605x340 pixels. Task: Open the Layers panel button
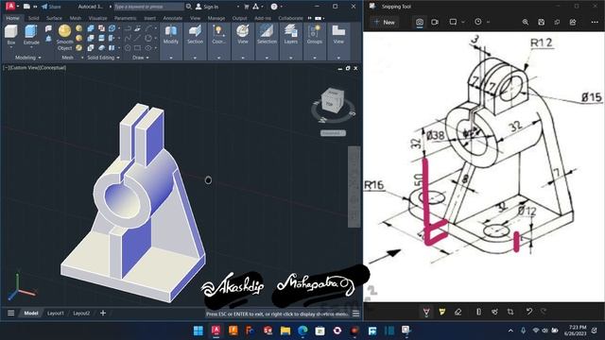[x=290, y=35]
